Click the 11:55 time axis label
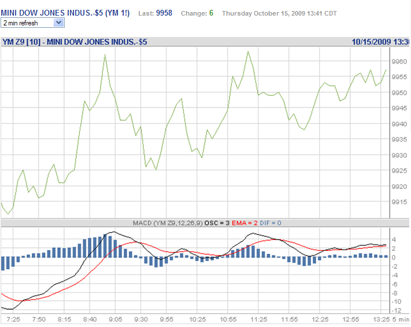The height and width of the screenshot is (327, 411). [290, 319]
